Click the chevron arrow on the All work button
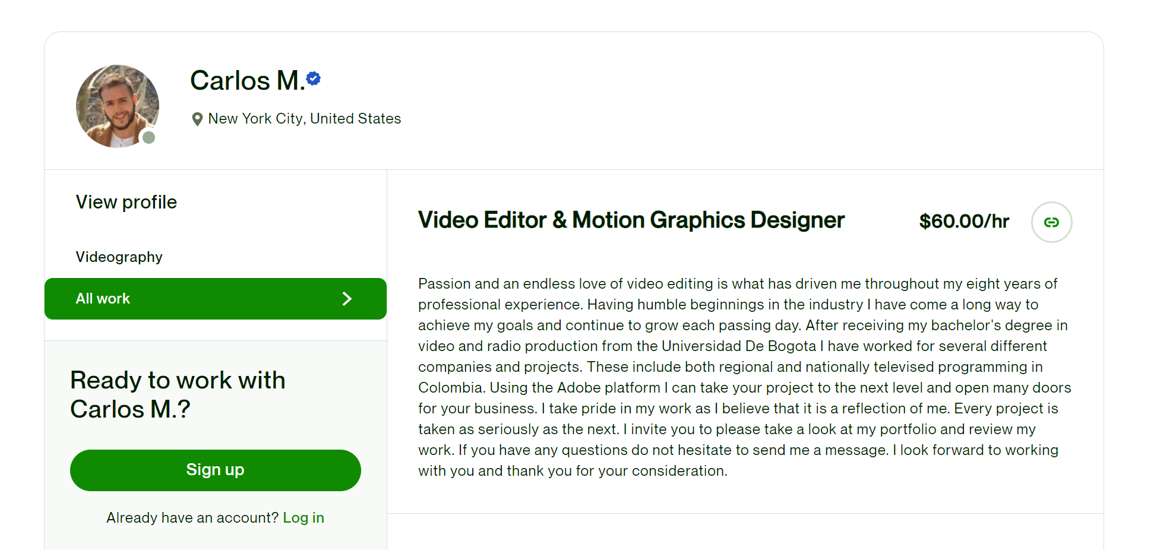Viewport: 1157px width, 550px height. pyautogui.click(x=347, y=299)
